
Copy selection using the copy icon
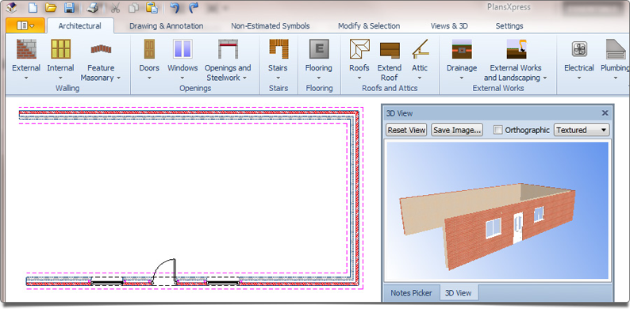coord(133,8)
